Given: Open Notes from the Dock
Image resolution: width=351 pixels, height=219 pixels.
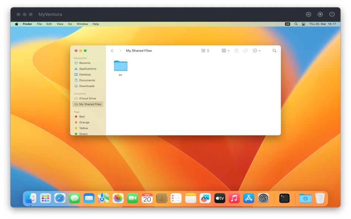Looking at the screenshot, I should [x=191, y=198].
